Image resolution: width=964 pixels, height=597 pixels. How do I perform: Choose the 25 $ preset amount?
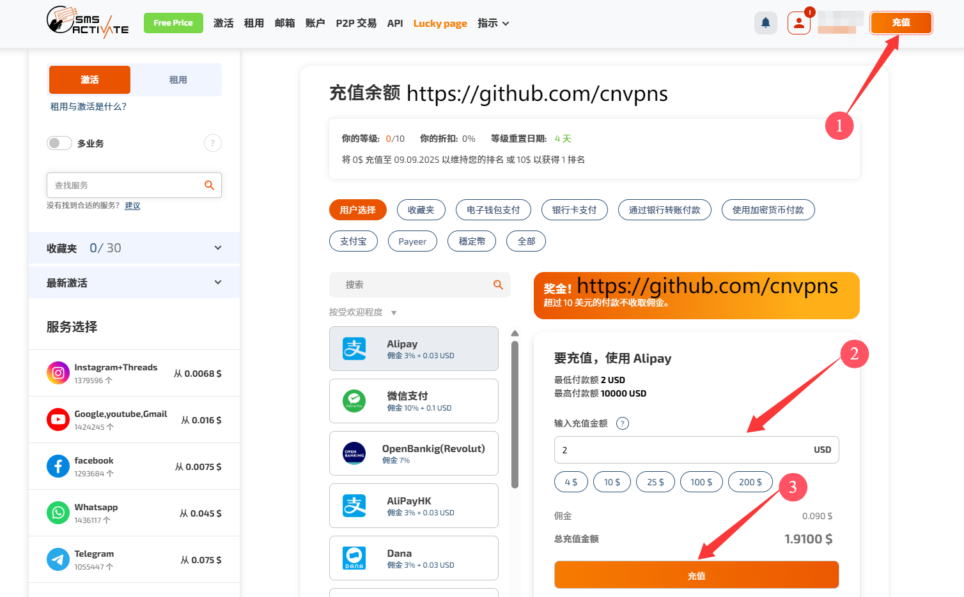point(655,482)
